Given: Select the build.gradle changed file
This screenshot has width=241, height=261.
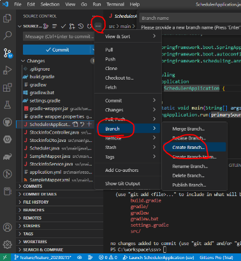Looking at the screenshot, I should click(x=55, y=76).
